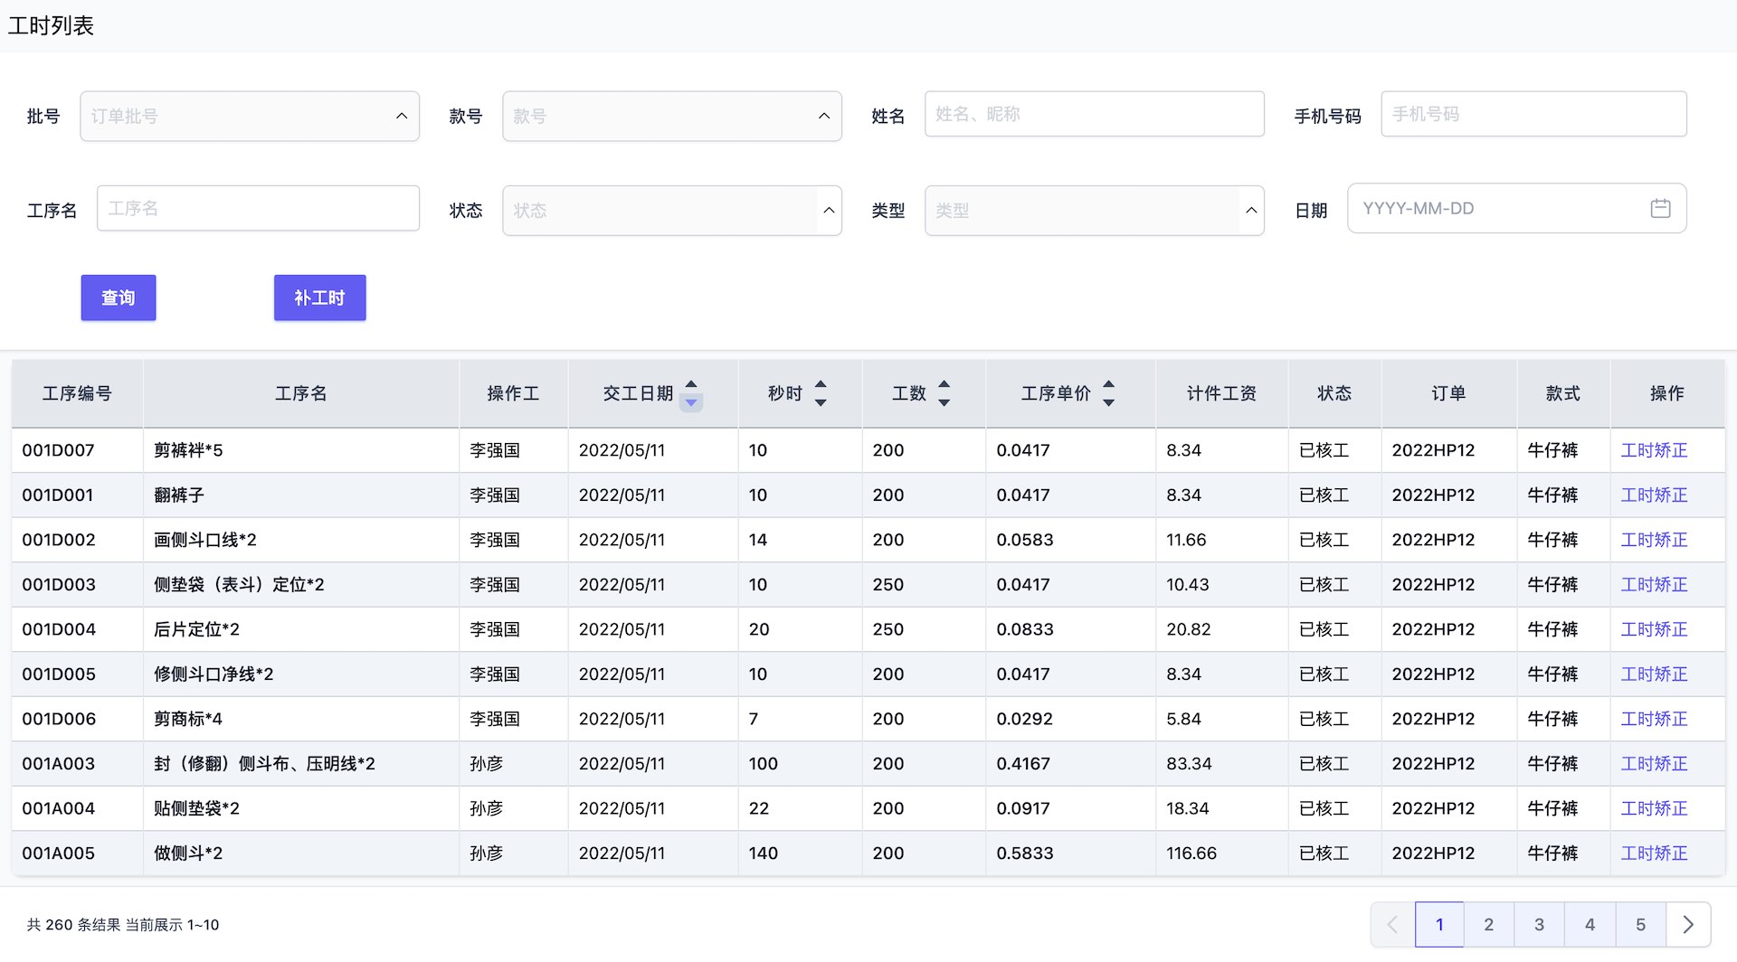
Task: Click the 姓名 name input field
Action: click(1094, 113)
